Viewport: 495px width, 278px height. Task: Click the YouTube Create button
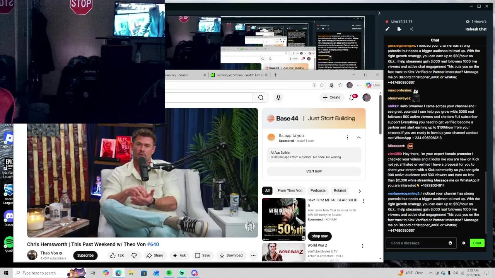coord(331,97)
